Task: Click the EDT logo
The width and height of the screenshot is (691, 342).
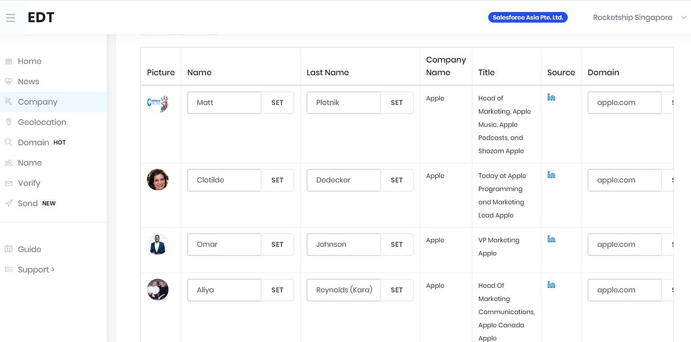Action: click(41, 18)
